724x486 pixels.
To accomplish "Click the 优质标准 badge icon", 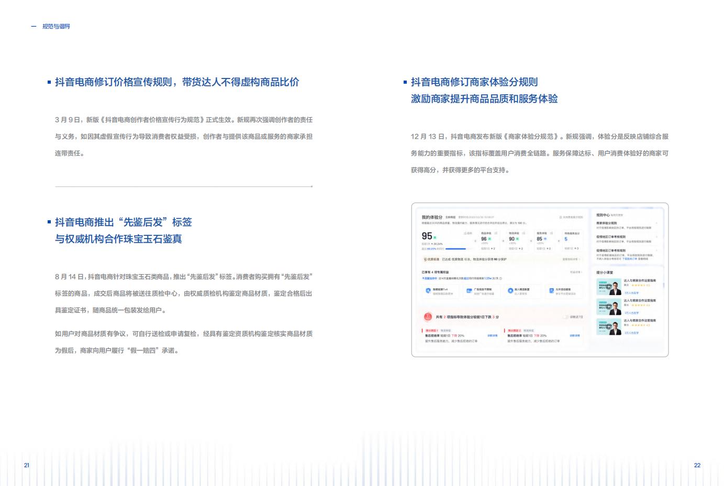I will (425, 259).
